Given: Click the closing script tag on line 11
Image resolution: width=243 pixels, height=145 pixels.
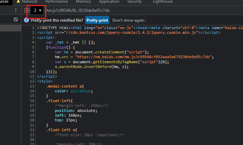Looking at the screenshot, I should coord(47,76).
